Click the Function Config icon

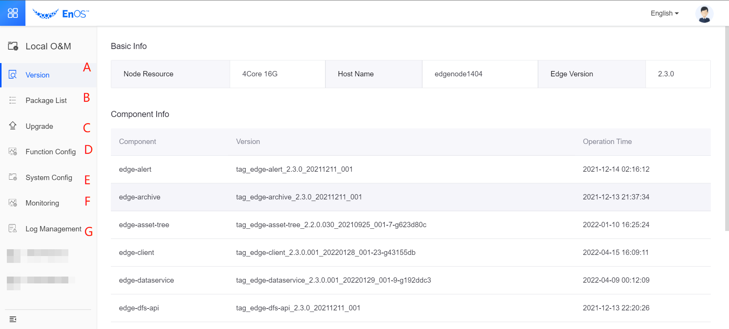point(13,152)
